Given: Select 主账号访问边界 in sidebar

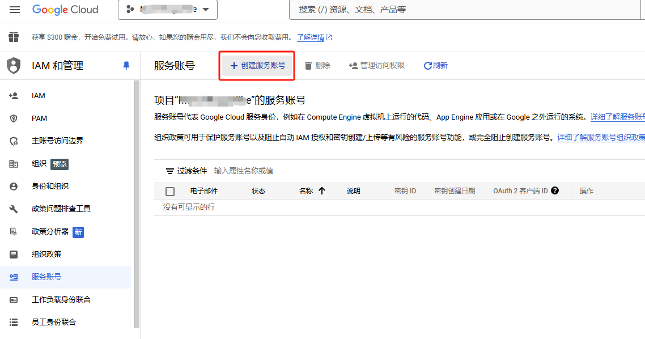Looking at the screenshot, I should (66, 141).
